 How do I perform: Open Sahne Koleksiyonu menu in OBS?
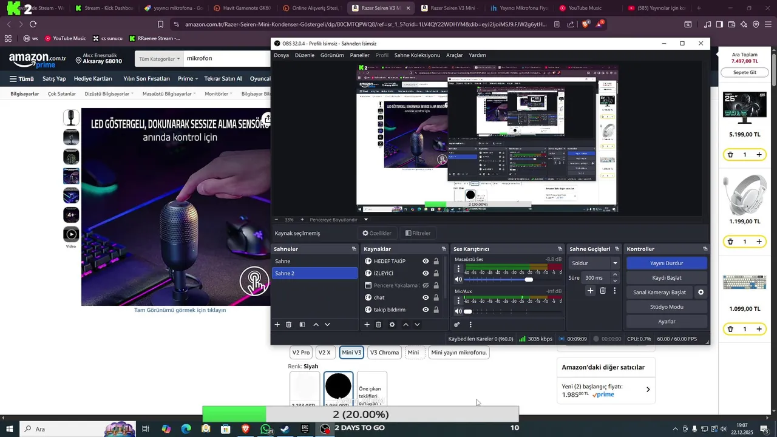click(417, 55)
